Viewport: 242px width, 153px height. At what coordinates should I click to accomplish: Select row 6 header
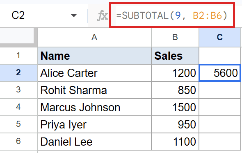(18, 142)
